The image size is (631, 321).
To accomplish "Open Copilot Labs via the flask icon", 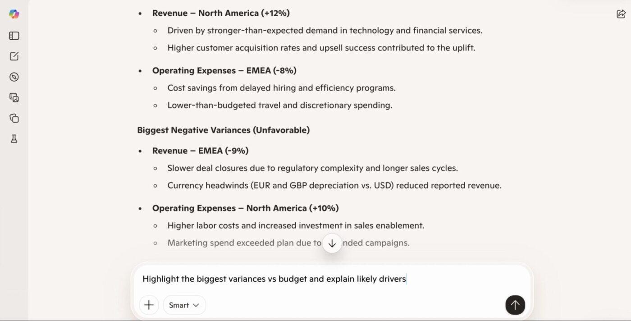I will tap(14, 139).
